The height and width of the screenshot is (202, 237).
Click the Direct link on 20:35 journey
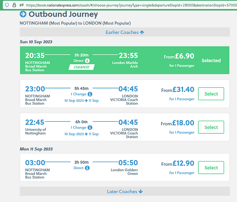(x=78, y=61)
